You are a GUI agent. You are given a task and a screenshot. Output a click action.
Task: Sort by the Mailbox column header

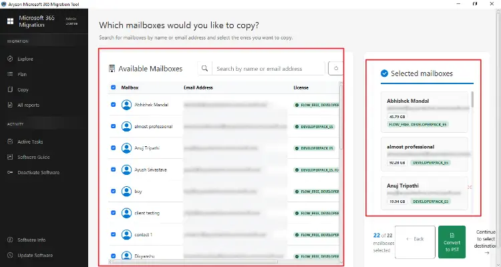pyautogui.click(x=130, y=87)
